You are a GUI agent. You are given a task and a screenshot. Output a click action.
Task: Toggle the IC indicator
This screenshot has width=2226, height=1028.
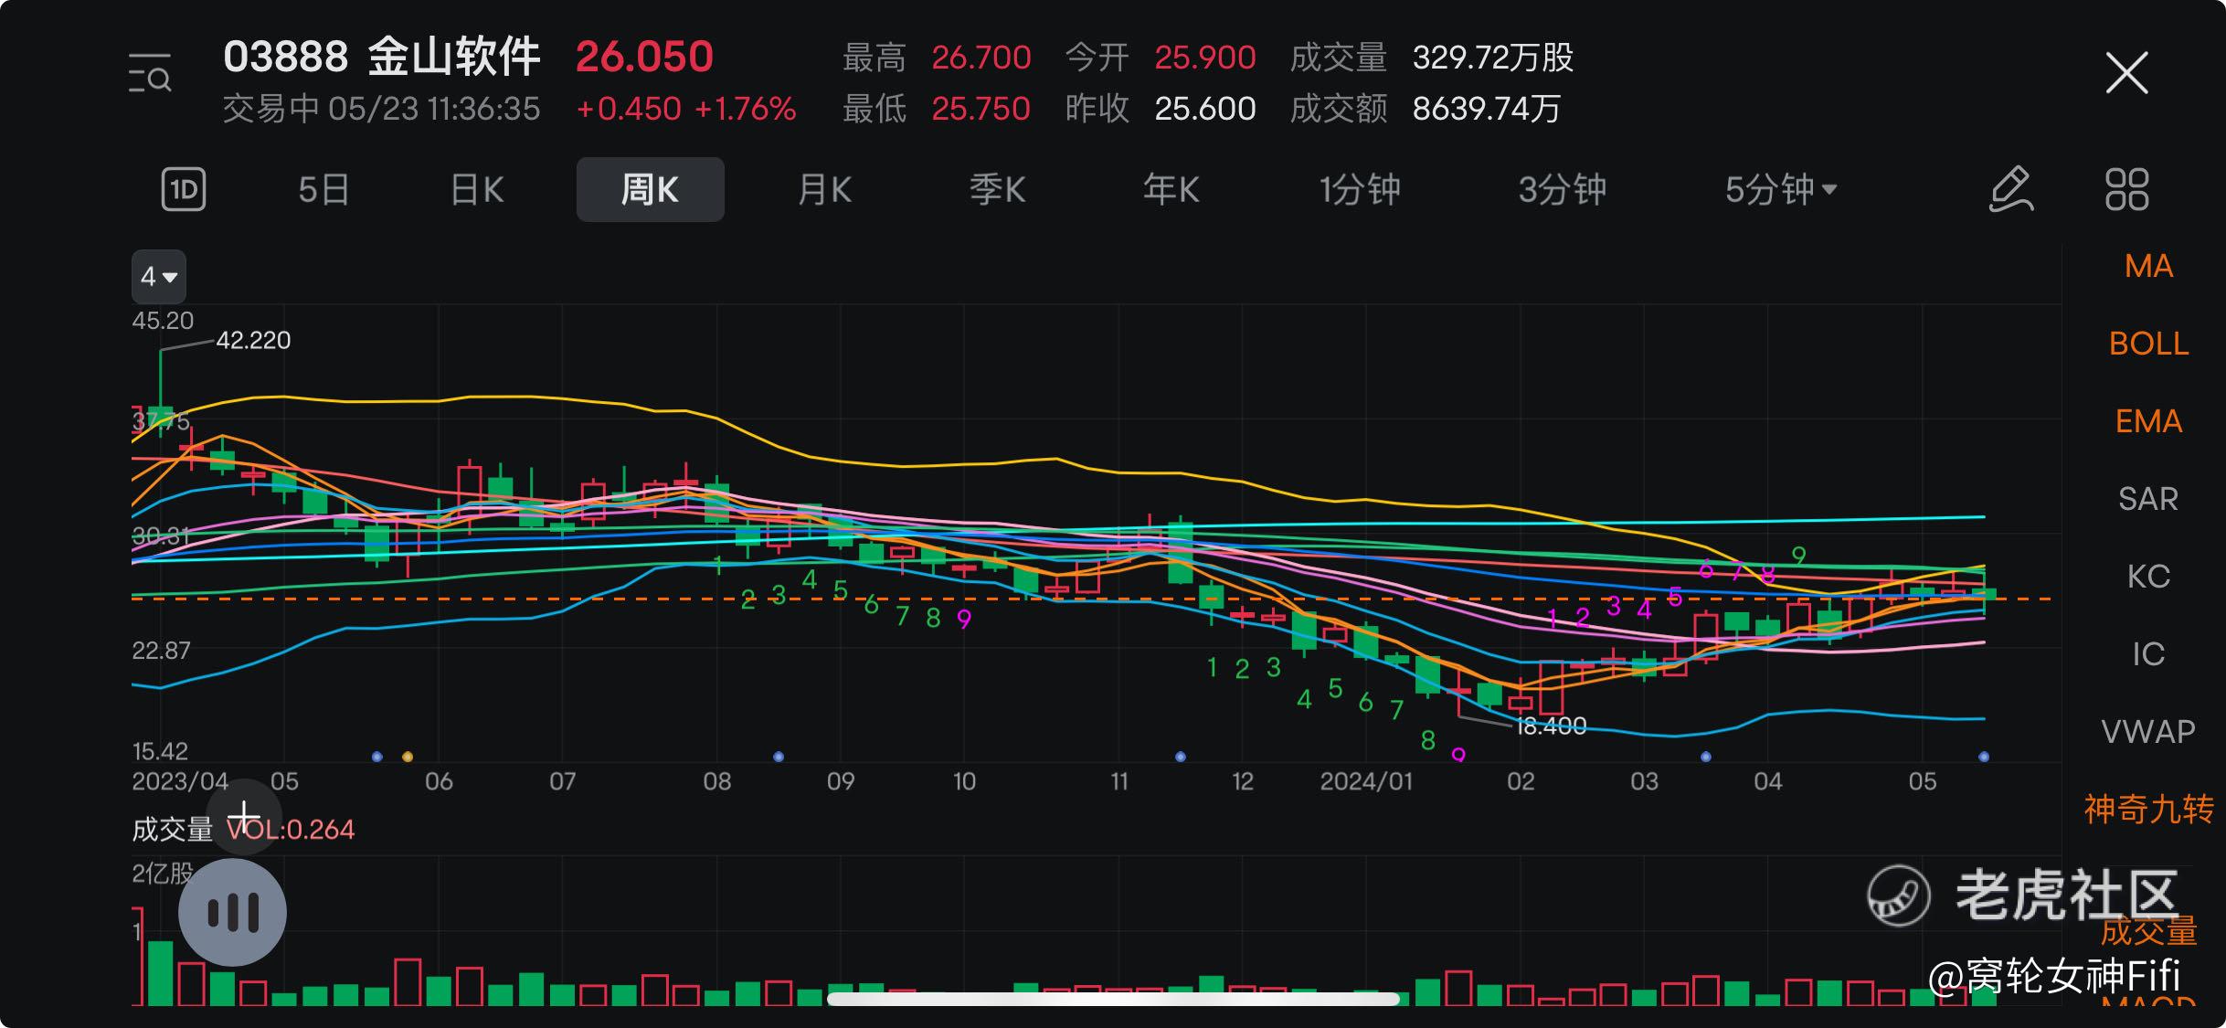[2148, 654]
